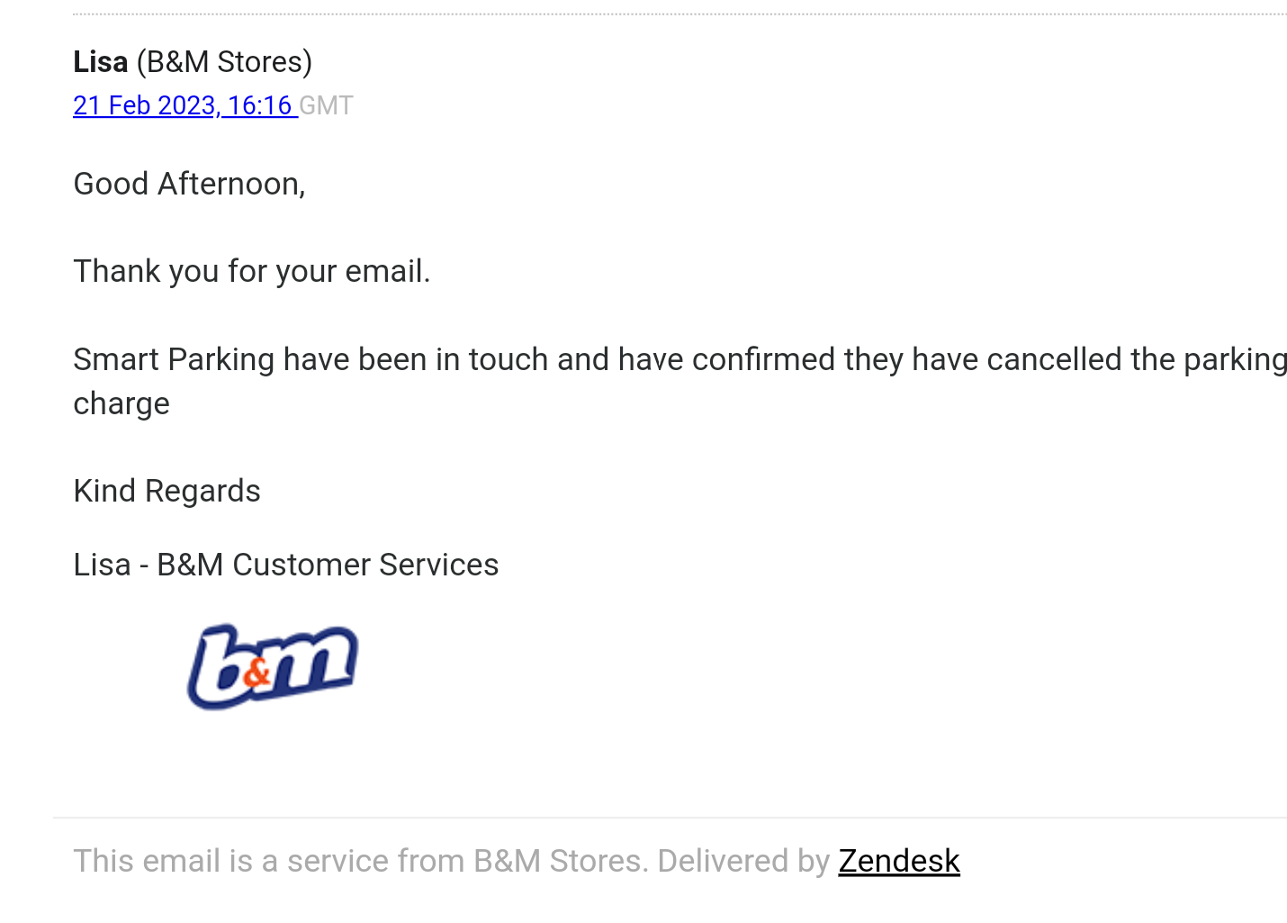Viewport: 1287px width, 923px height.
Task: Click the Kind Regards sign-off
Action: click(x=166, y=491)
